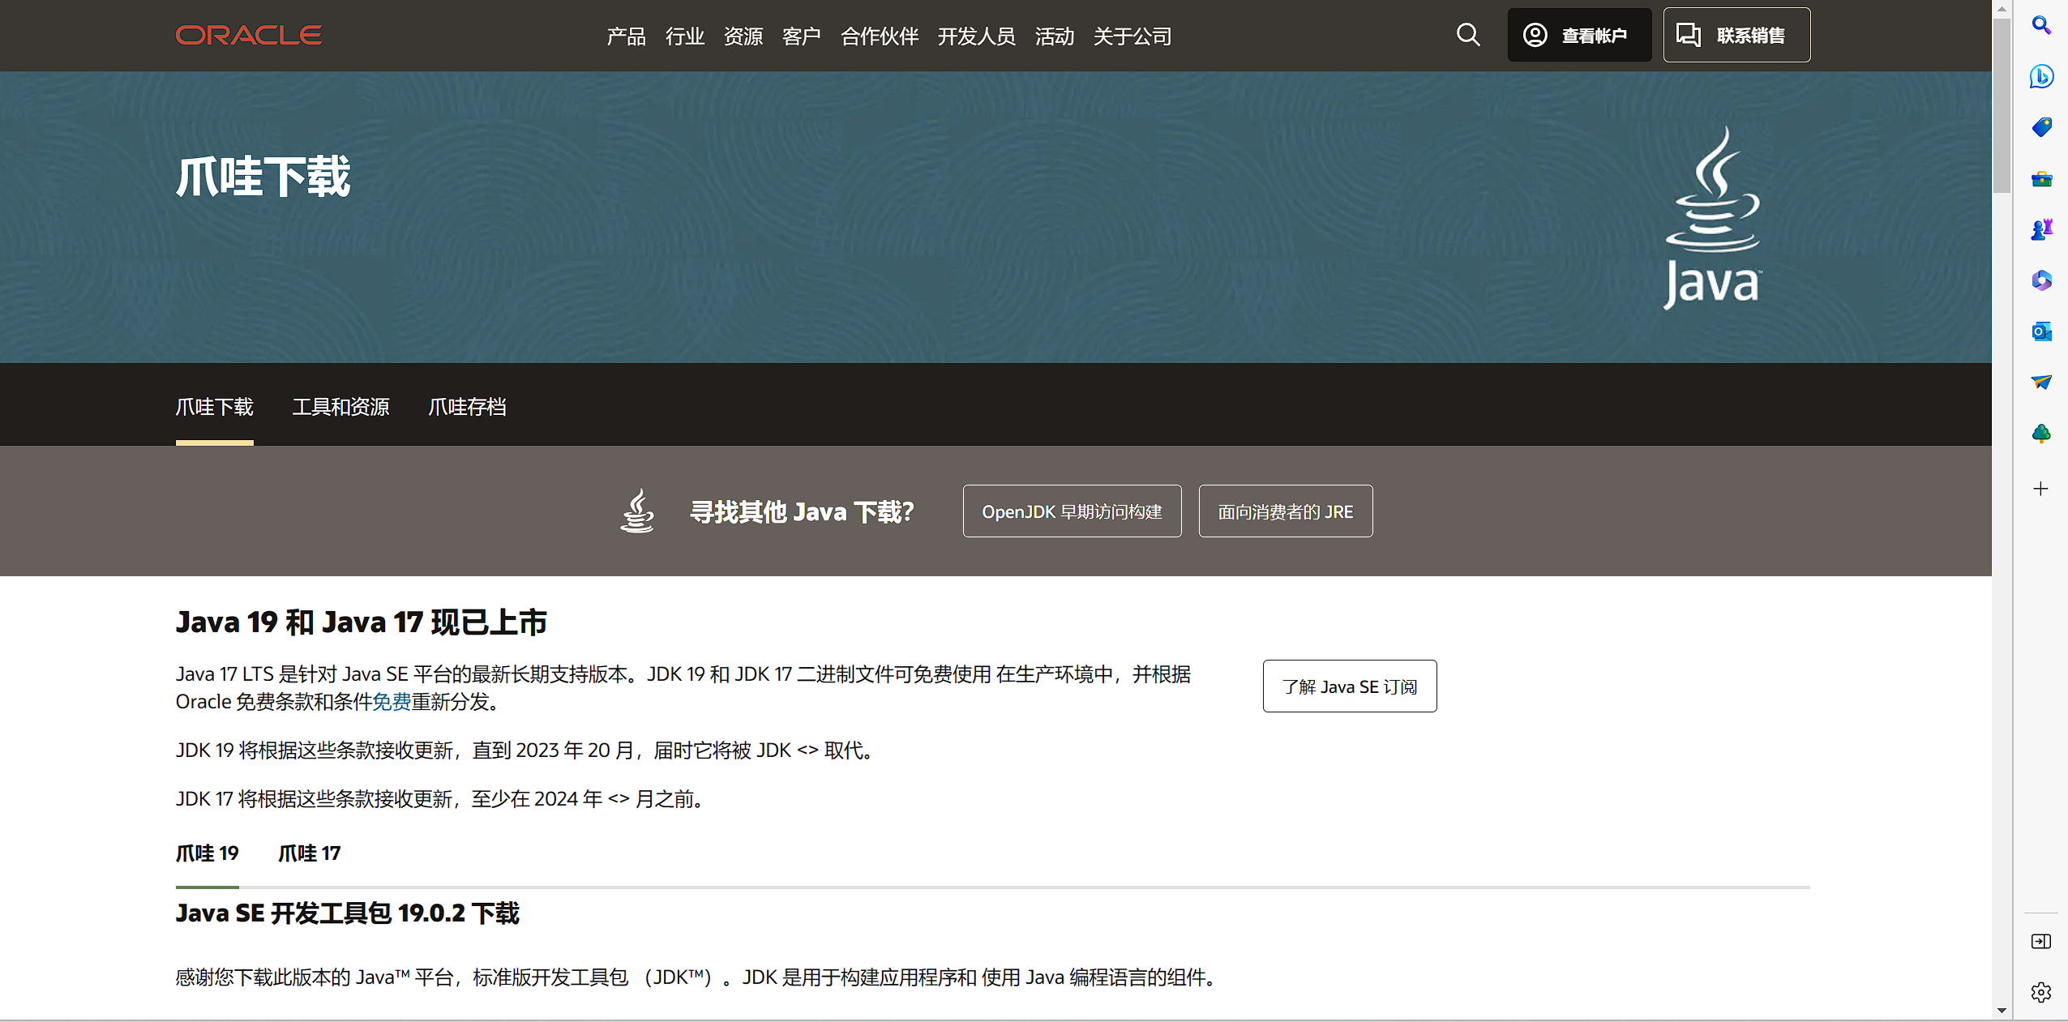
Task: Switch to the 爪哇存档 tab
Action: (468, 407)
